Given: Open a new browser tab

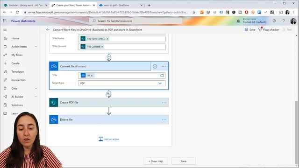Looking at the screenshot, I should point(149,5).
